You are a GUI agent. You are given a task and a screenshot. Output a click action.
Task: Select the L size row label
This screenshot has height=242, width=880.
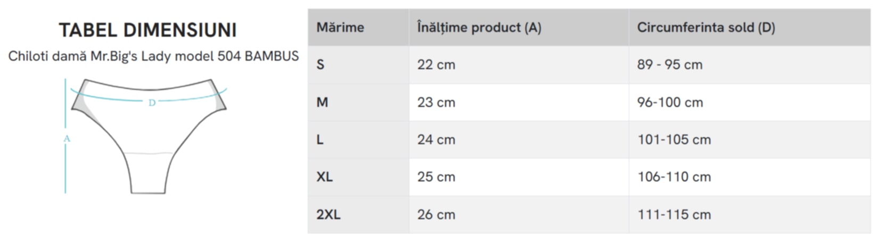pos(320,139)
